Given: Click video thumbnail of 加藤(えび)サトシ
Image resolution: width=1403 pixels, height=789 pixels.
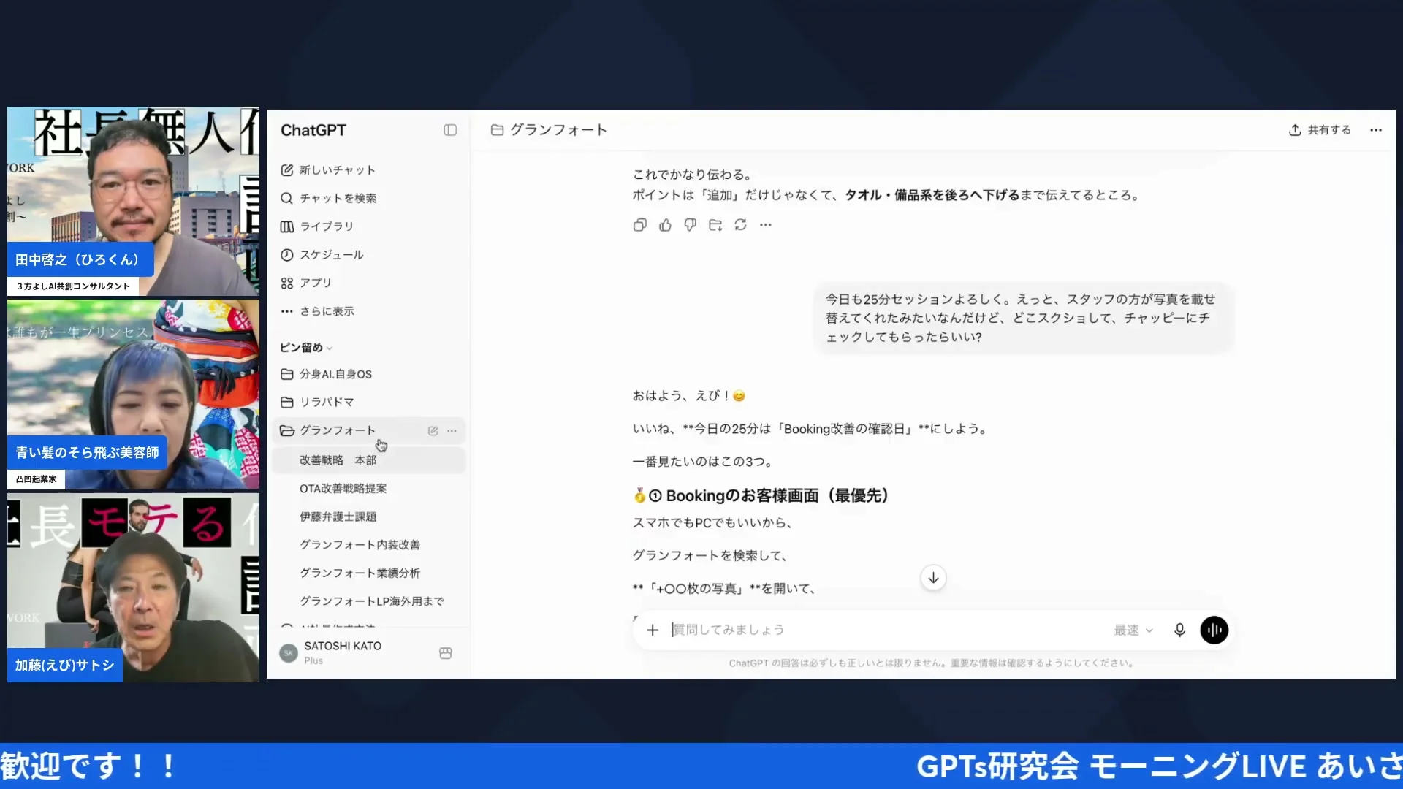Looking at the screenshot, I should click(x=133, y=588).
